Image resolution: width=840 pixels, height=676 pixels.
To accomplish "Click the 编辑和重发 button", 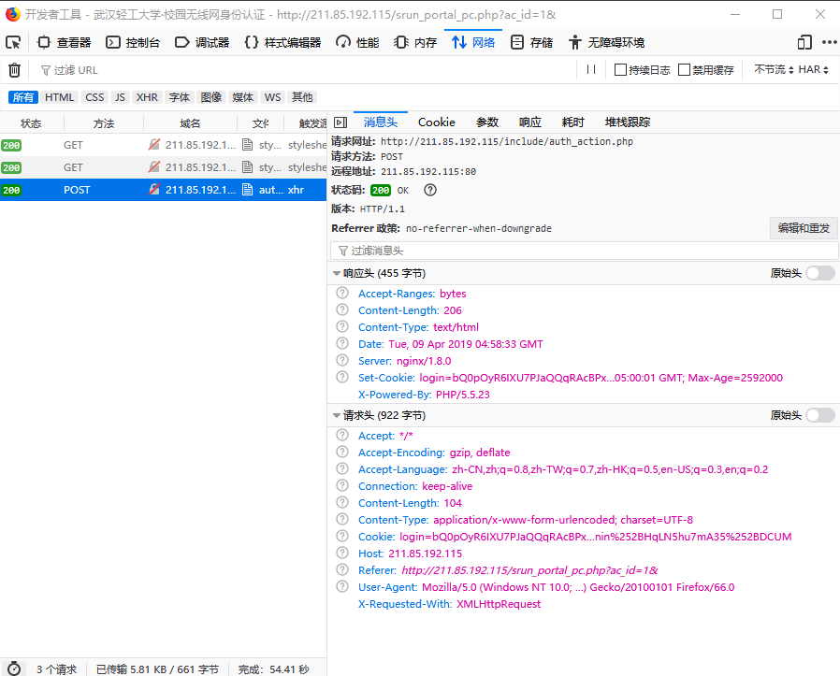I will tap(804, 228).
